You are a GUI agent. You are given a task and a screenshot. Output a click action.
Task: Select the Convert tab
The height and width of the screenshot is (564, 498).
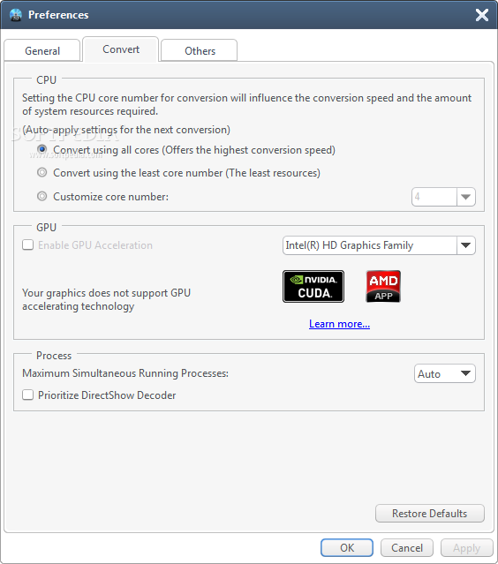(121, 49)
